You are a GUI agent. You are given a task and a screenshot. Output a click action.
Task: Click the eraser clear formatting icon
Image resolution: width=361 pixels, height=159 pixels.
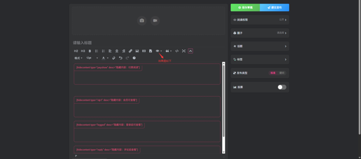[x=114, y=58]
